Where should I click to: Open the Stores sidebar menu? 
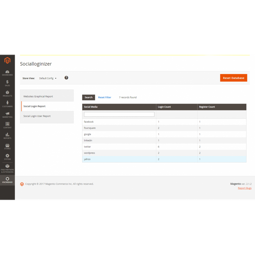point(7,146)
